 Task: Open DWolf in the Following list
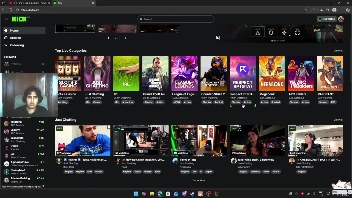(x=24, y=148)
